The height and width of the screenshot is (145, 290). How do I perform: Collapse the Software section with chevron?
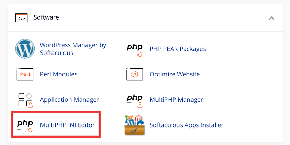271,18
